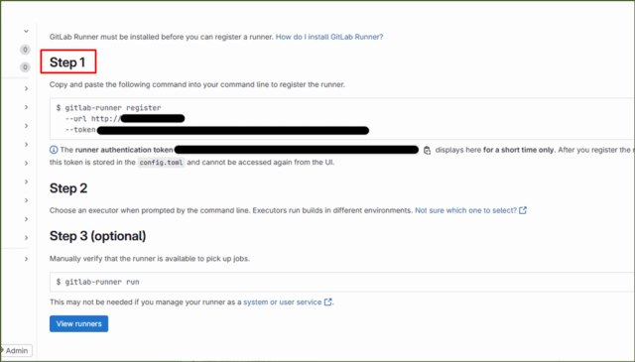Select the Step 3 (optional) heading

pyautogui.click(x=97, y=236)
